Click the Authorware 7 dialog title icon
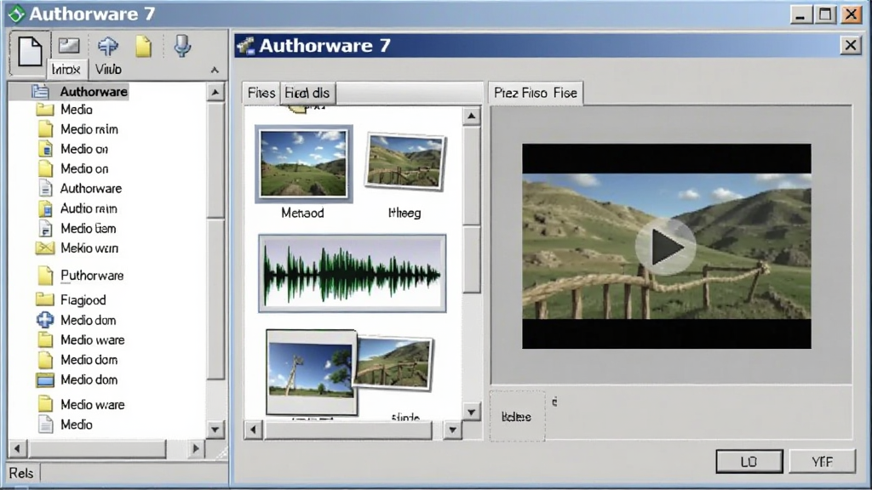Viewport: 872px width, 490px height. [x=245, y=46]
